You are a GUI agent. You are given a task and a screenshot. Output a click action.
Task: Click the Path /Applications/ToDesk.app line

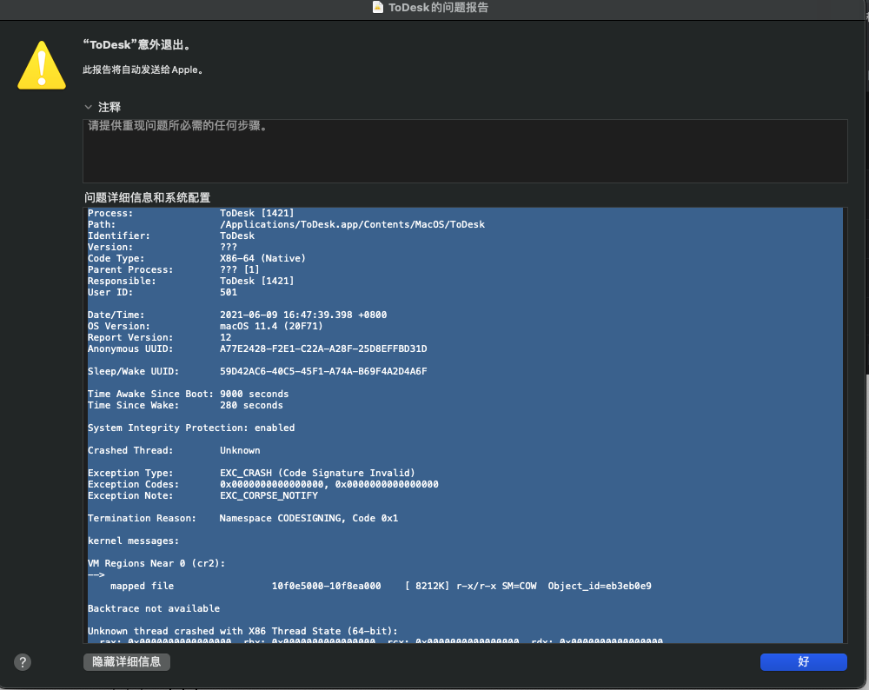(x=286, y=224)
